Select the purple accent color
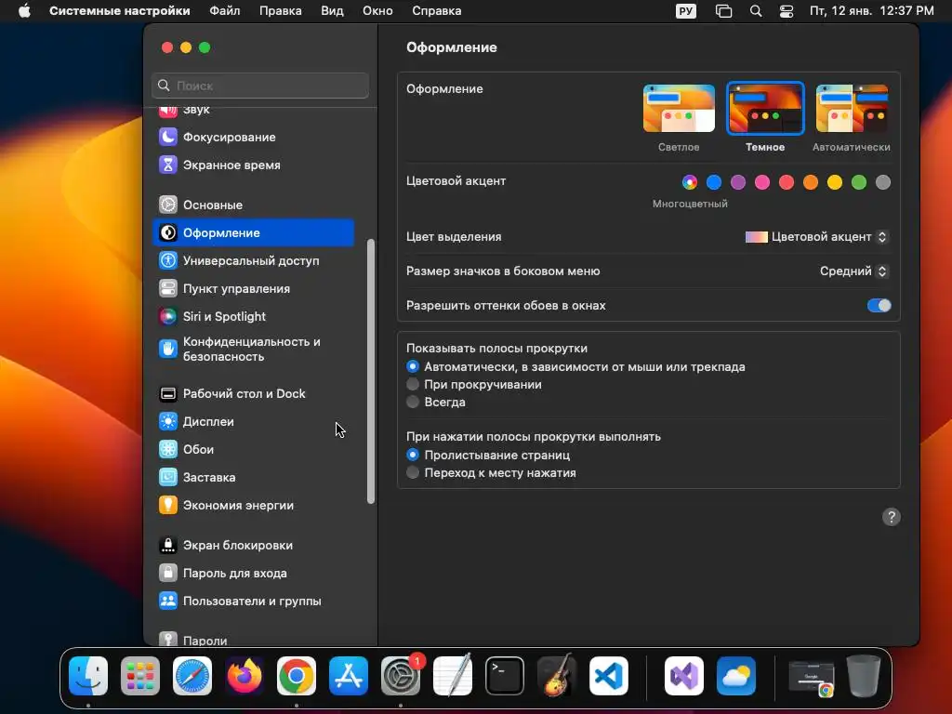Viewport: 952px width, 714px height. [x=738, y=182]
